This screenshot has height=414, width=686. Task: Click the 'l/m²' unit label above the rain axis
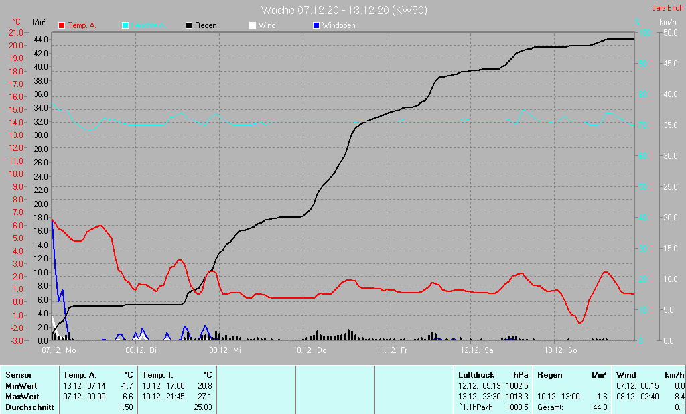pos(39,21)
